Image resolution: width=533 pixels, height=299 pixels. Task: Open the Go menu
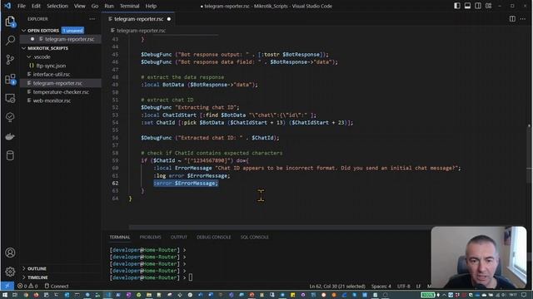(95, 6)
